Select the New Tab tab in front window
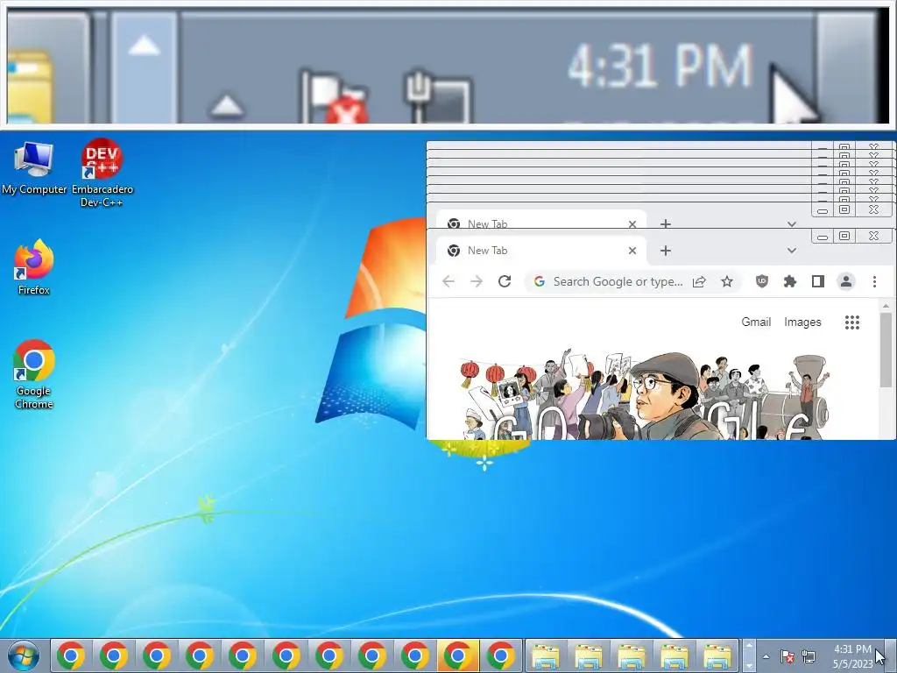897x673 pixels. click(x=540, y=251)
